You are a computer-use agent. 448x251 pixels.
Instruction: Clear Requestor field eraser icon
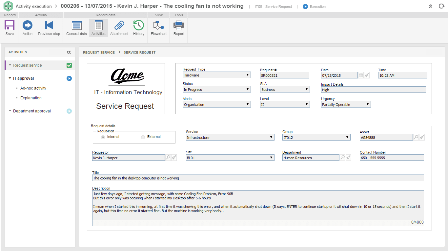(x=174, y=158)
